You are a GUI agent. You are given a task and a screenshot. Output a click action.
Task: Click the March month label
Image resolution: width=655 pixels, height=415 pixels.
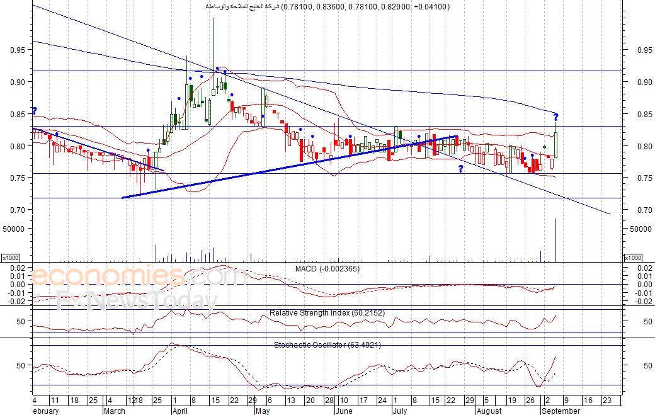pos(115,411)
